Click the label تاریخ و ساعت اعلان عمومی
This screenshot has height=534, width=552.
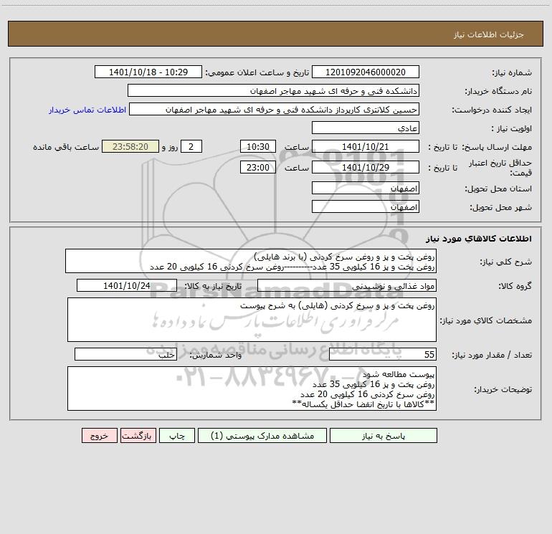[x=257, y=72]
